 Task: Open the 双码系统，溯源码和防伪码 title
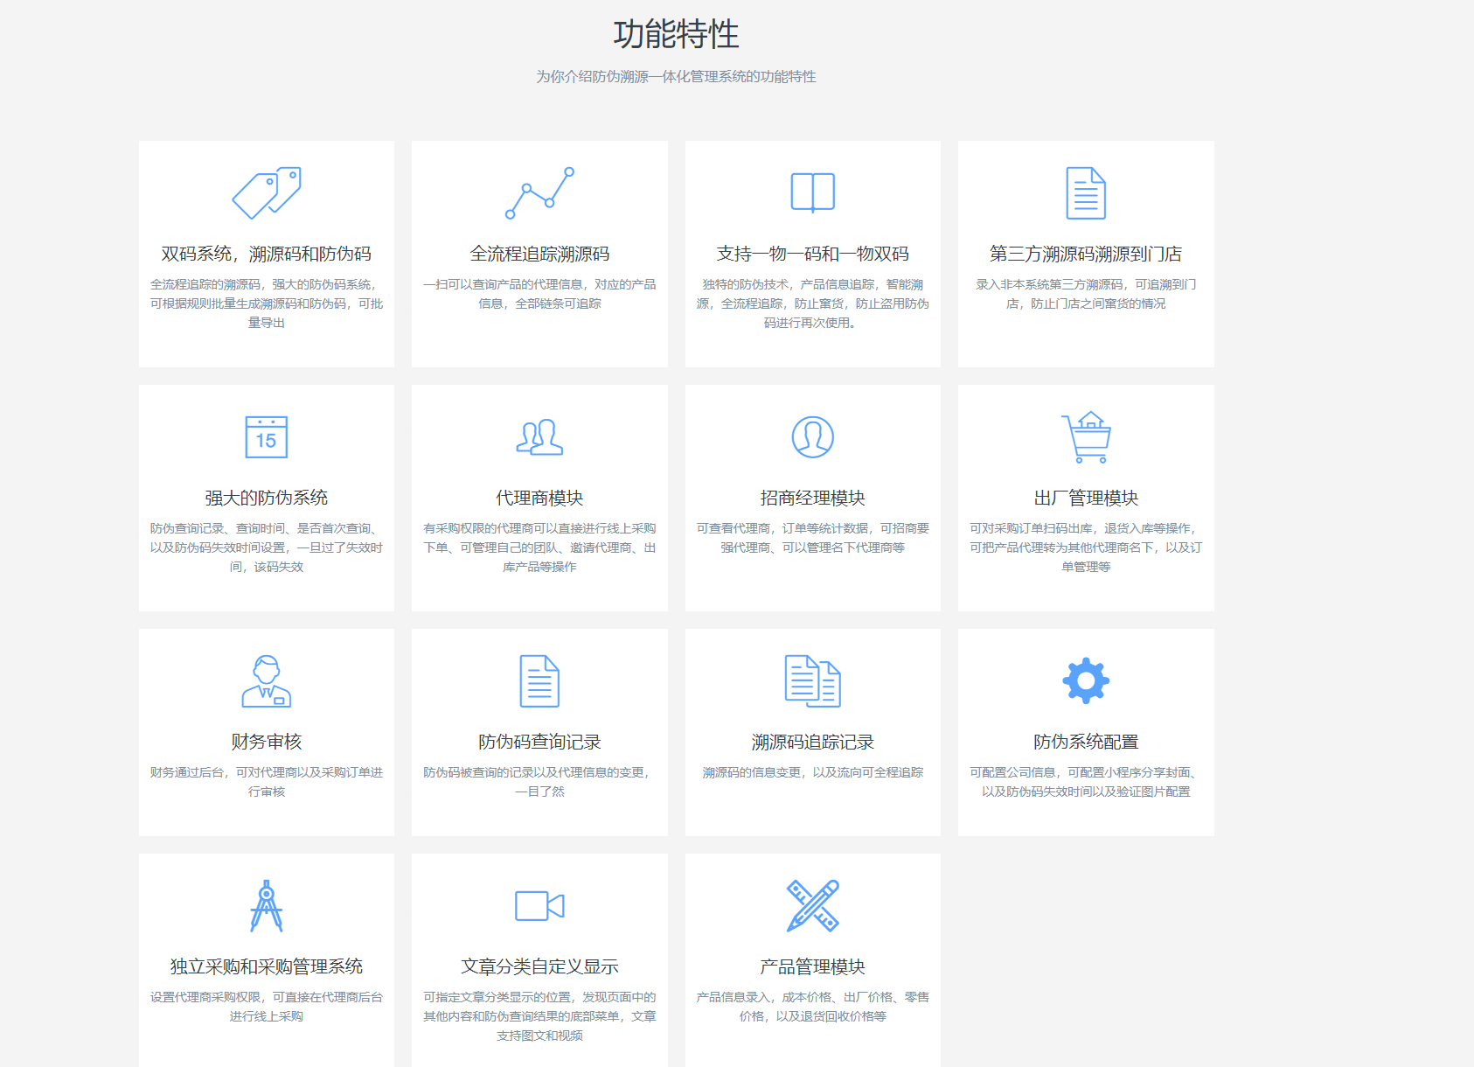[x=267, y=254]
